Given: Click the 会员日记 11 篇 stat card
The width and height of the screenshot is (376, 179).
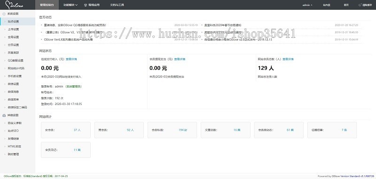Looking at the screenshot, I should [x=66, y=150].
